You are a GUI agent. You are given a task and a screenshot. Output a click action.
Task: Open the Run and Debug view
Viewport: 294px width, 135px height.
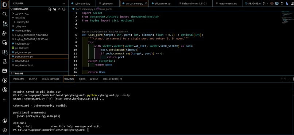pyautogui.click(x=4, y=33)
